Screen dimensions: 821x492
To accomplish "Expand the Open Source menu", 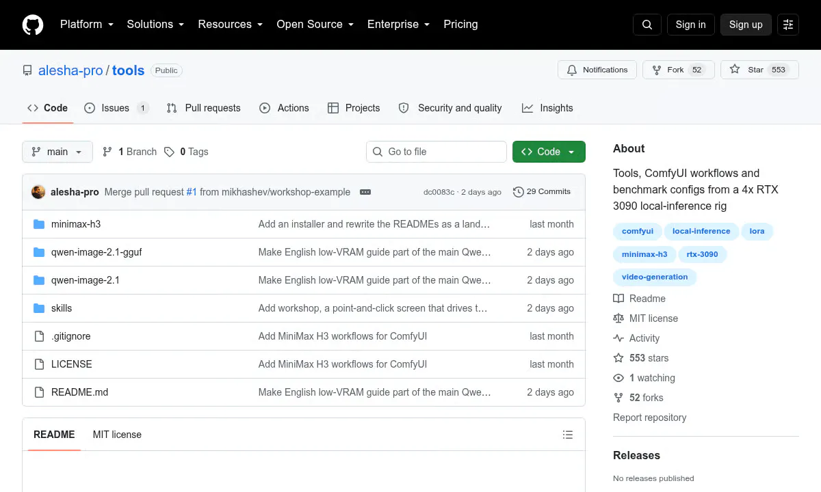I will (315, 25).
